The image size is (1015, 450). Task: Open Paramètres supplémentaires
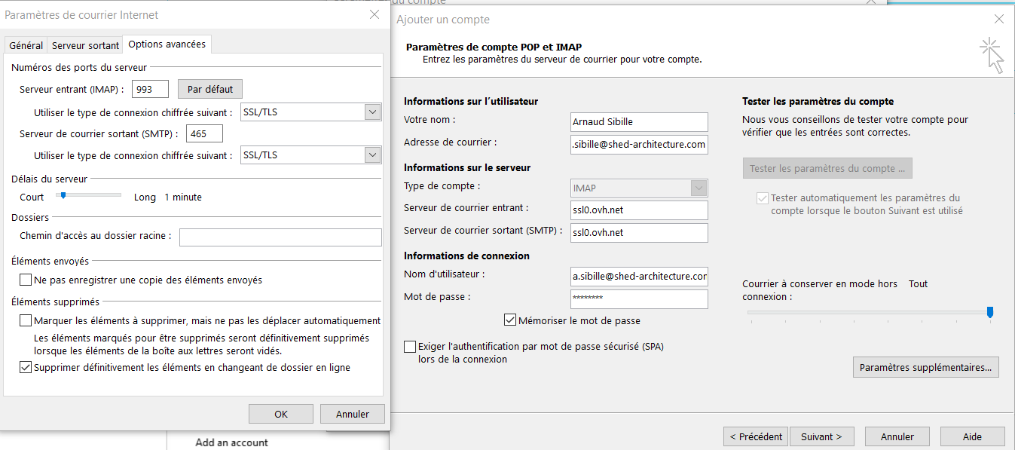pyautogui.click(x=925, y=368)
